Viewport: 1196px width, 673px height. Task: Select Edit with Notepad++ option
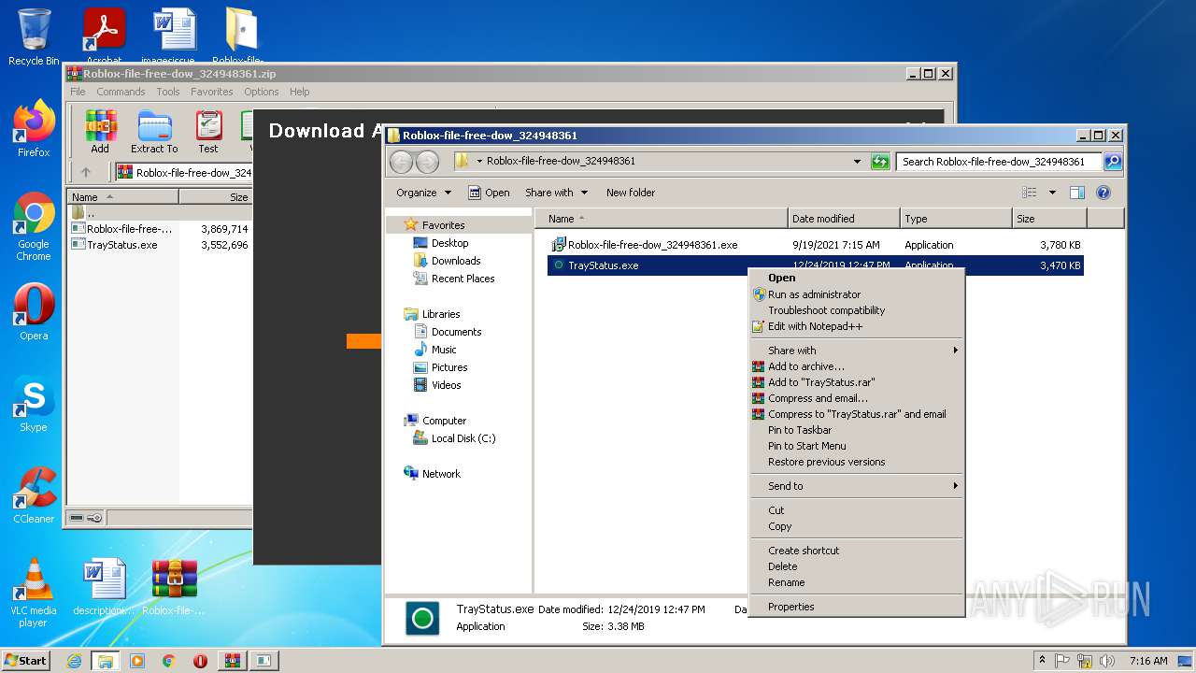[815, 326]
